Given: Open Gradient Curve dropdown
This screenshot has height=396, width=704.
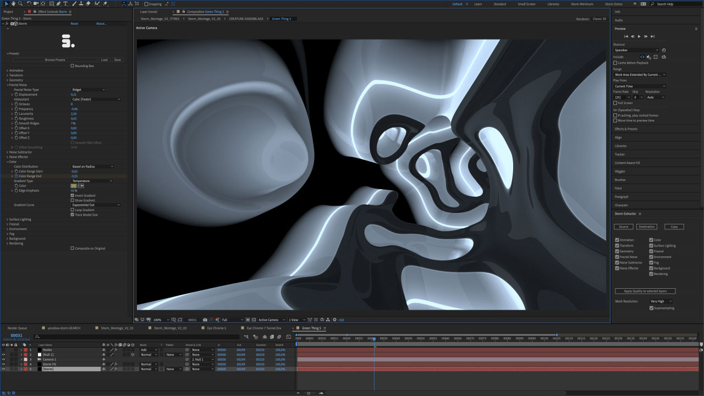Looking at the screenshot, I should click(x=96, y=205).
